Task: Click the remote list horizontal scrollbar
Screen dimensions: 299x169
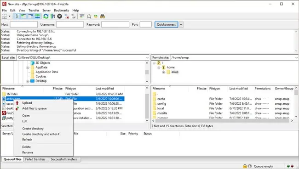Action: (223, 121)
